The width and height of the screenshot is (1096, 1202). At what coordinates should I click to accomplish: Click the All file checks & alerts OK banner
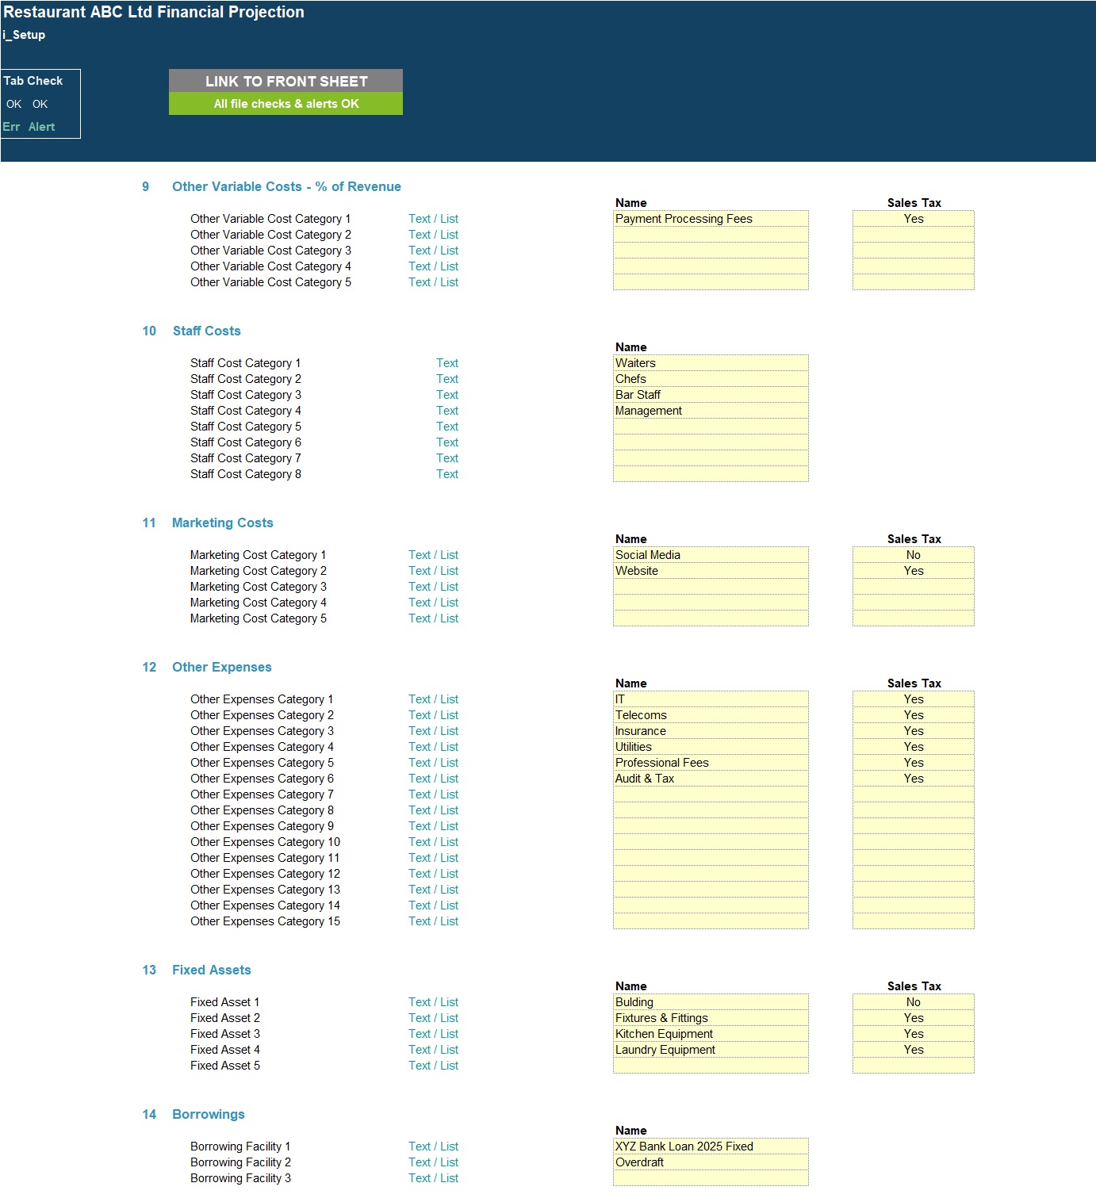click(285, 104)
